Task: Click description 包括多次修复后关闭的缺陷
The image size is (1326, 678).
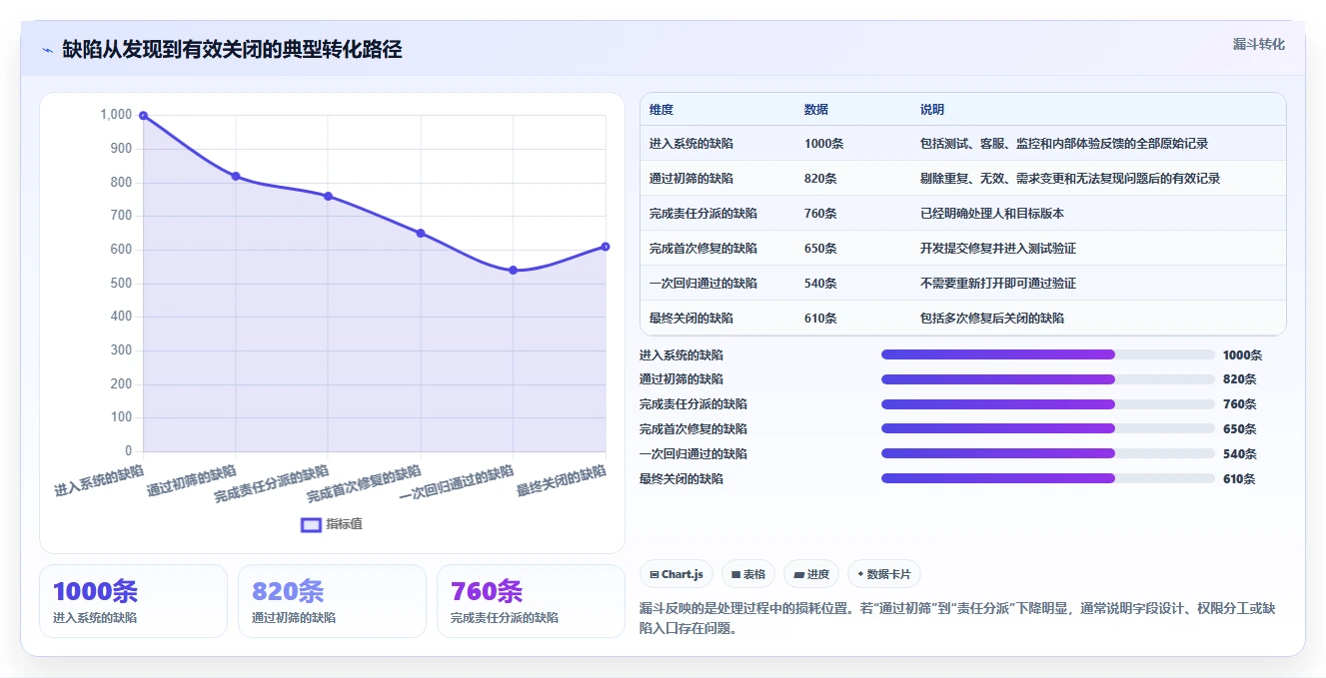Action: (992, 319)
